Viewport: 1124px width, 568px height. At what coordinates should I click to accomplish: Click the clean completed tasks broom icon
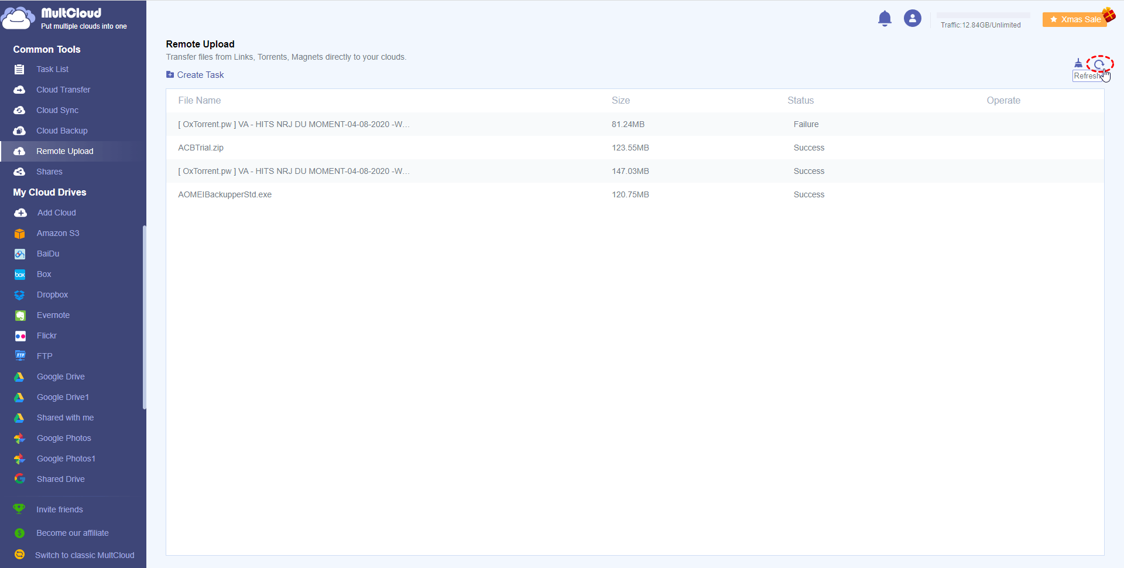click(x=1078, y=63)
